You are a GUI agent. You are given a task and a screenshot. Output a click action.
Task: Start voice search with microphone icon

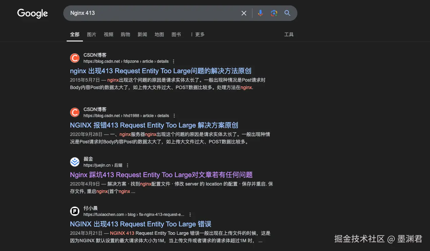point(260,13)
